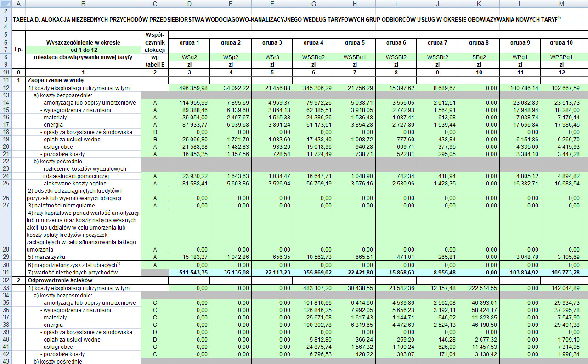Click the cell containing 496 359,98
This screenshot has width=588, height=364.
tap(189, 88)
